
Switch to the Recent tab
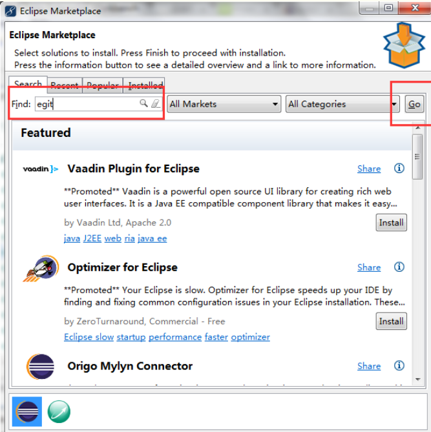65,86
